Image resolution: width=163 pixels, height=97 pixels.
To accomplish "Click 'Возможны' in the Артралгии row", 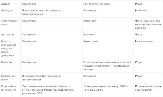I will pyautogui.click(x=90, y=35).
